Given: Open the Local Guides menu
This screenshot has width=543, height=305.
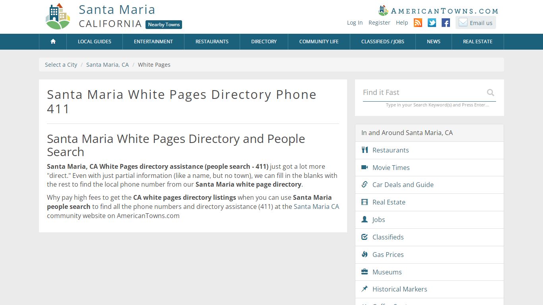Looking at the screenshot, I should [95, 41].
